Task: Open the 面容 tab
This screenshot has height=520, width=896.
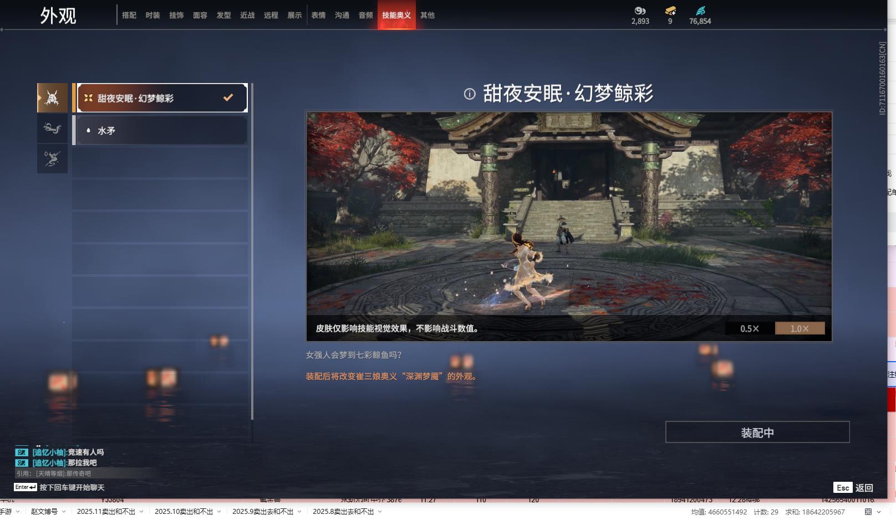Action: tap(200, 16)
